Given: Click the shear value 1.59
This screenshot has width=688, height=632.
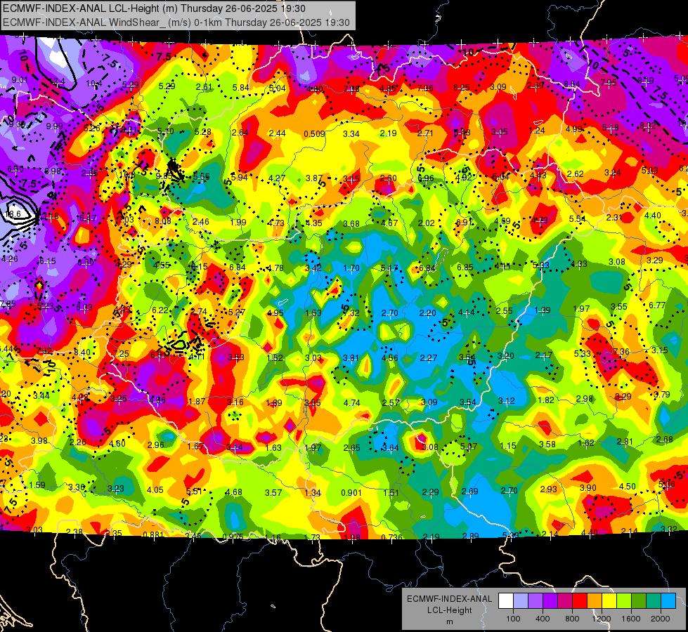Looking at the screenshot, I should [37, 485].
